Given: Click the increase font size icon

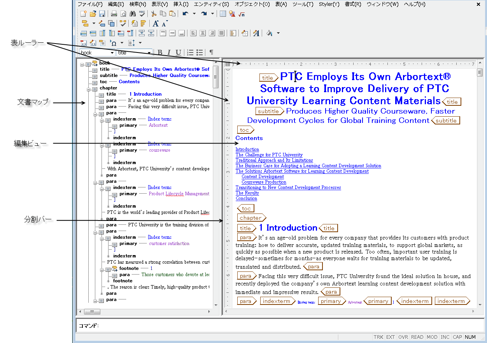Looking at the screenshot, I should (156, 23).
